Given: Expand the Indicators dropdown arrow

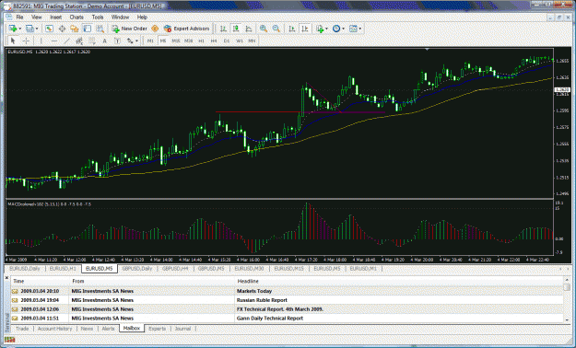Looking at the screenshot, I should (x=326, y=29).
